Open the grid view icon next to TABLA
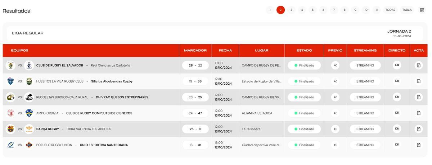The width and height of the screenshot is (432, 165). coord(422,10)
